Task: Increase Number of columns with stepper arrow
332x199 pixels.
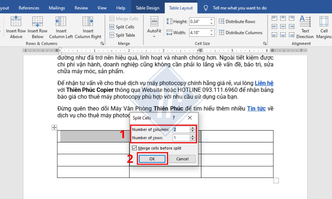Action: coord(193,128)
